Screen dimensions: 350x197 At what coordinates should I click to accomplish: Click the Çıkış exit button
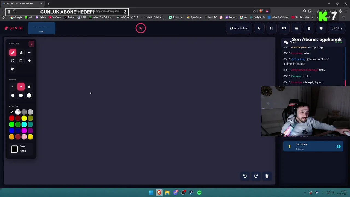click(337, 28)
